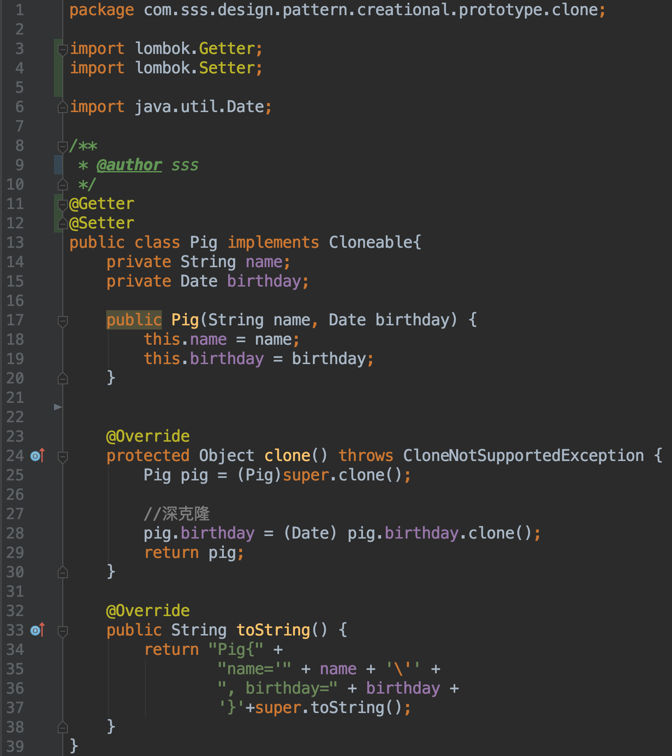Fold the clone() method at line 24
Image resolution: width=672 pixels, height=756 pixels.
click(62, 456)
